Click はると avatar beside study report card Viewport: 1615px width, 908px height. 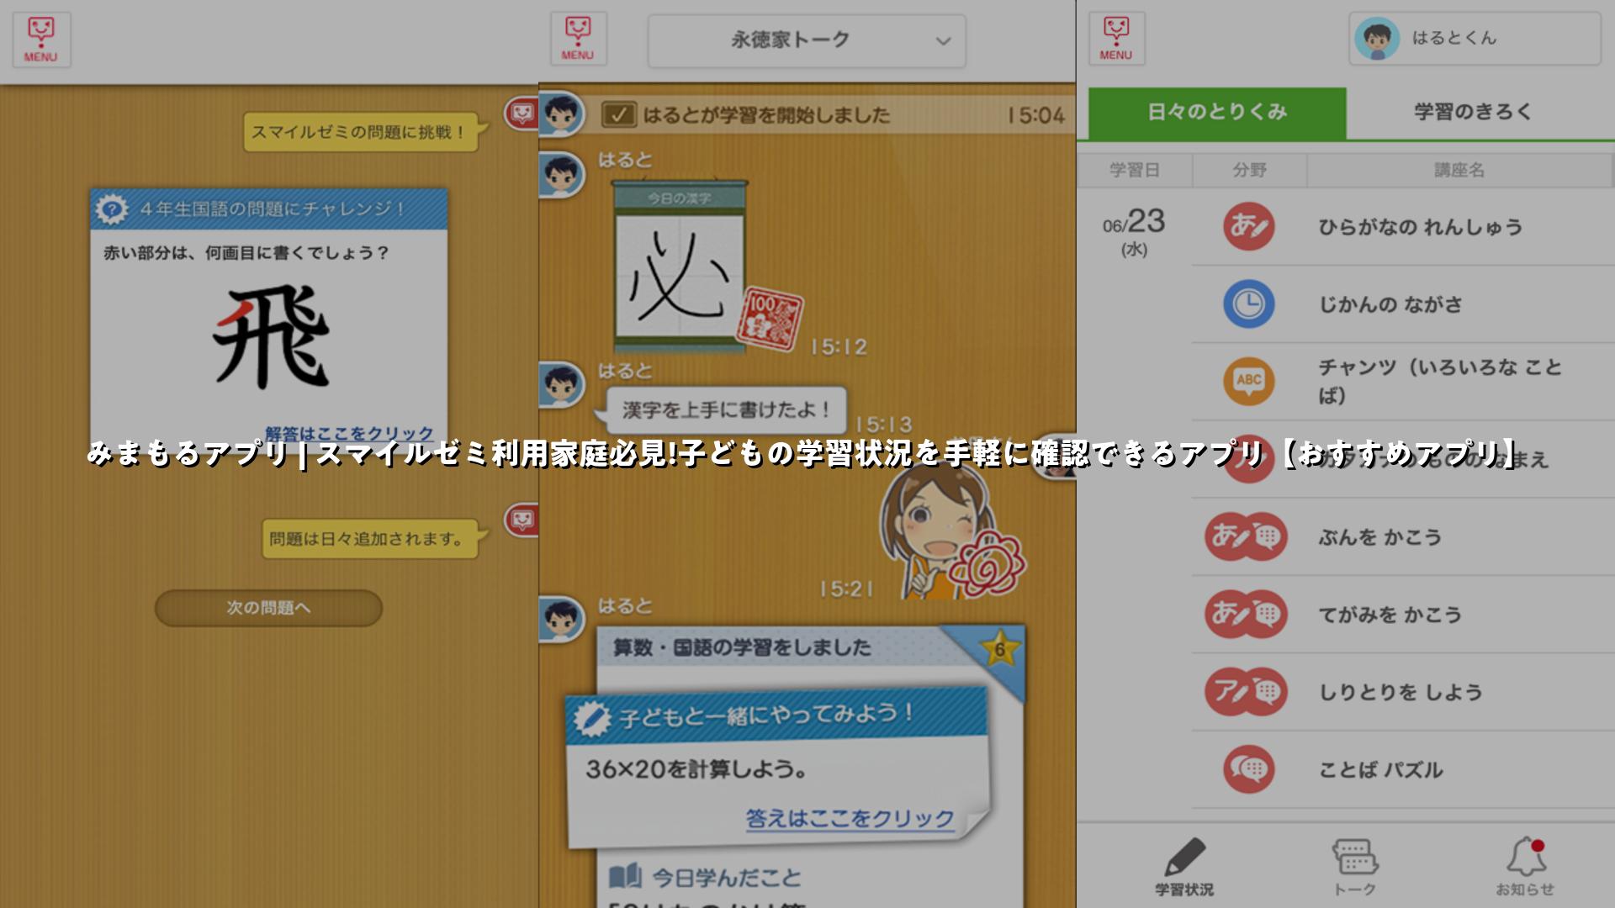click(x=561, y=620)
